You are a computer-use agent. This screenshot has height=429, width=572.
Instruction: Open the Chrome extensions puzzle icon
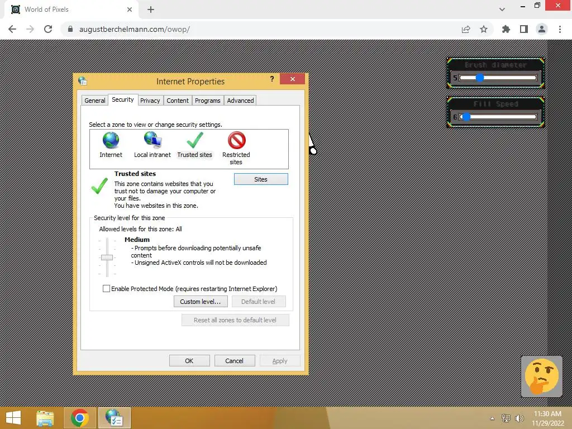[x=506, y=29]
